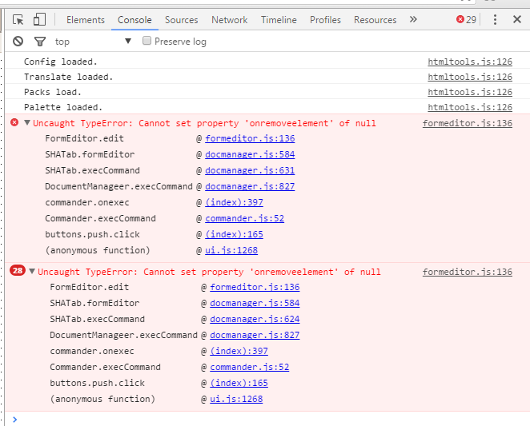
Task: Open docmanager.js:827 link in first stack trace
Action: click(250, 186)
